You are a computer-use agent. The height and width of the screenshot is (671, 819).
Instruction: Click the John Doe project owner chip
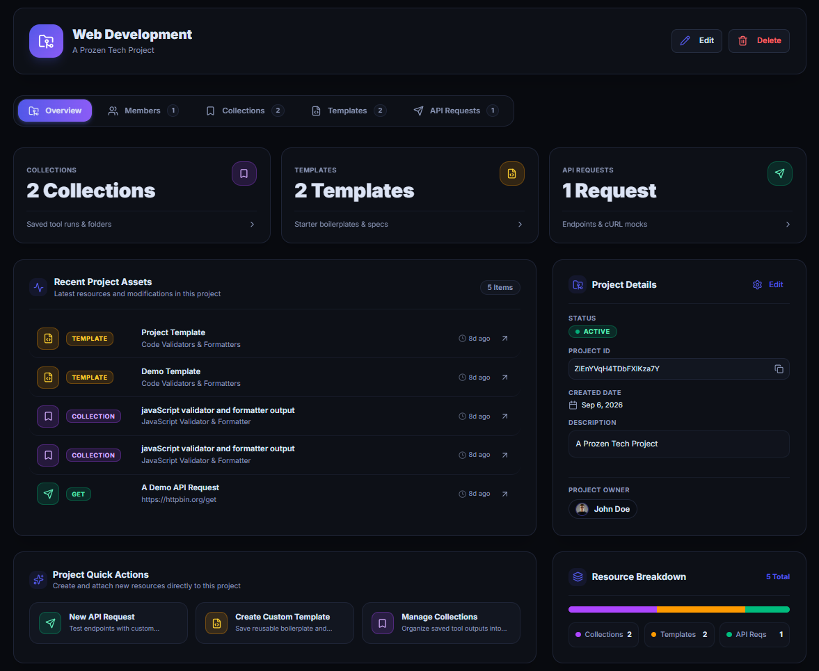(x=602, y=509)
